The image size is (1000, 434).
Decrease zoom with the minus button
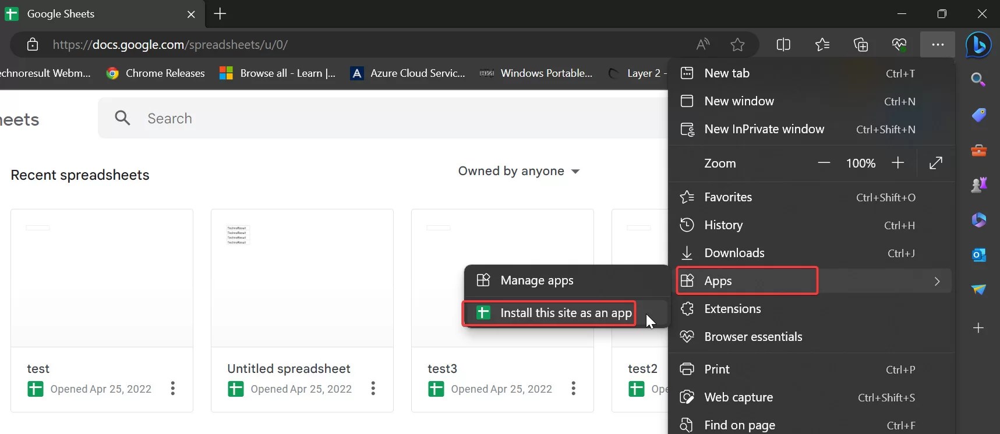(x=824, y=163)
